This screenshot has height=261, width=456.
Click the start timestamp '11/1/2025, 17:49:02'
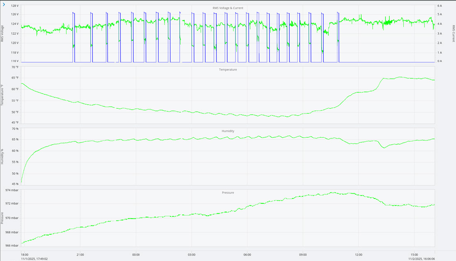point(34,259)
